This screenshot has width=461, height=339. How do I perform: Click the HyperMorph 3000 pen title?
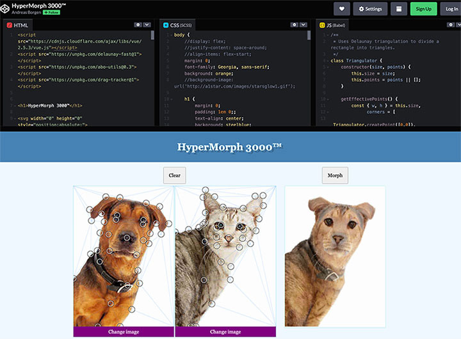pyautogui.click(x=39, y=6)
